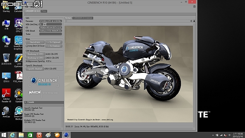Click the volume tray icon
245x138 pixels.
225,135
